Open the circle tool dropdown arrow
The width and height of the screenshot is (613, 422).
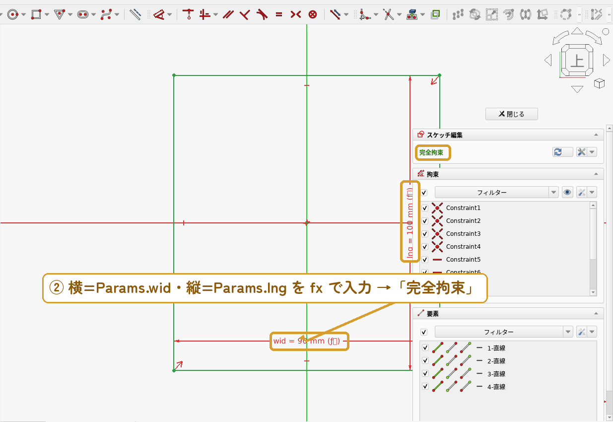[x=23, y=14]
